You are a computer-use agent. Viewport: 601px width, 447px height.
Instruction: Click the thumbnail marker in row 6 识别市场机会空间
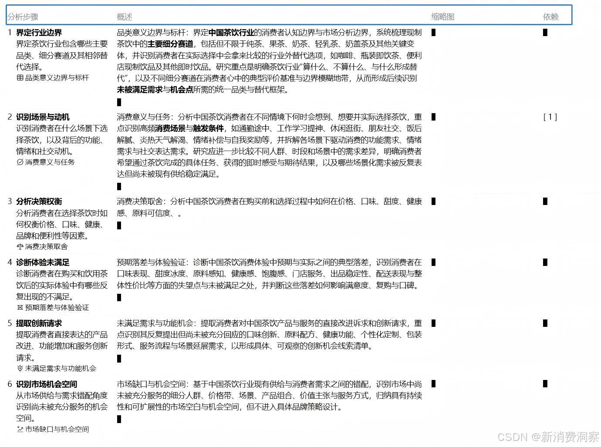coord(433,383)
